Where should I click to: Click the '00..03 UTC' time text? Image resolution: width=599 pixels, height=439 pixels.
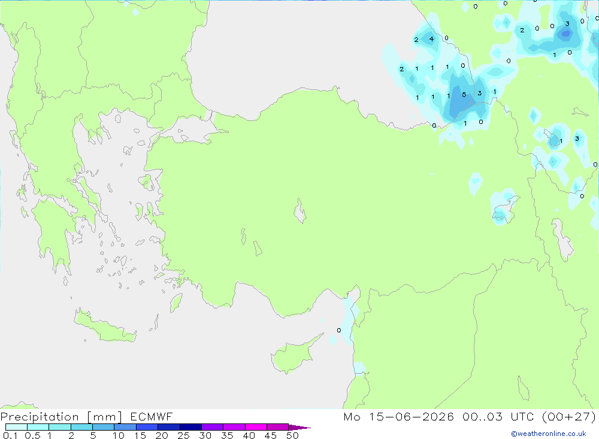point(498,416)
